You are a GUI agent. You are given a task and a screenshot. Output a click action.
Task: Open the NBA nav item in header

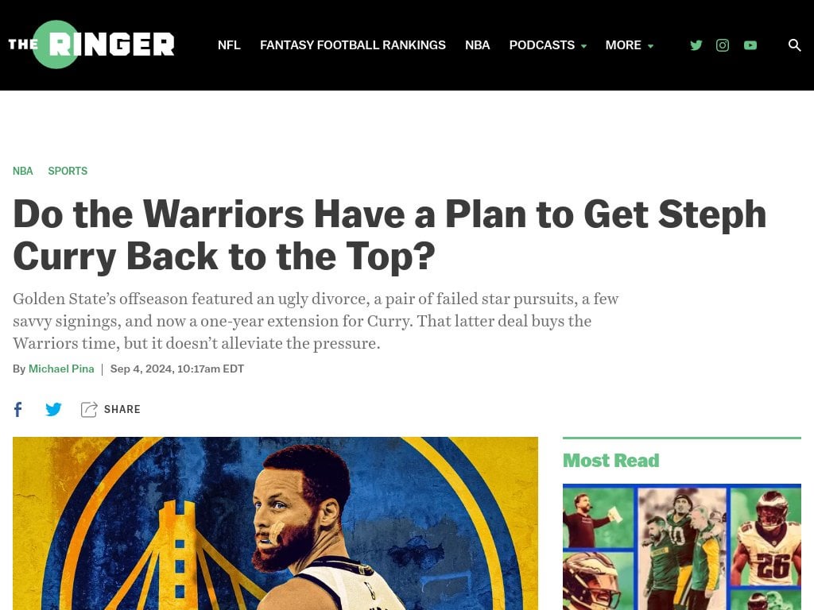[x=477, y=45]
